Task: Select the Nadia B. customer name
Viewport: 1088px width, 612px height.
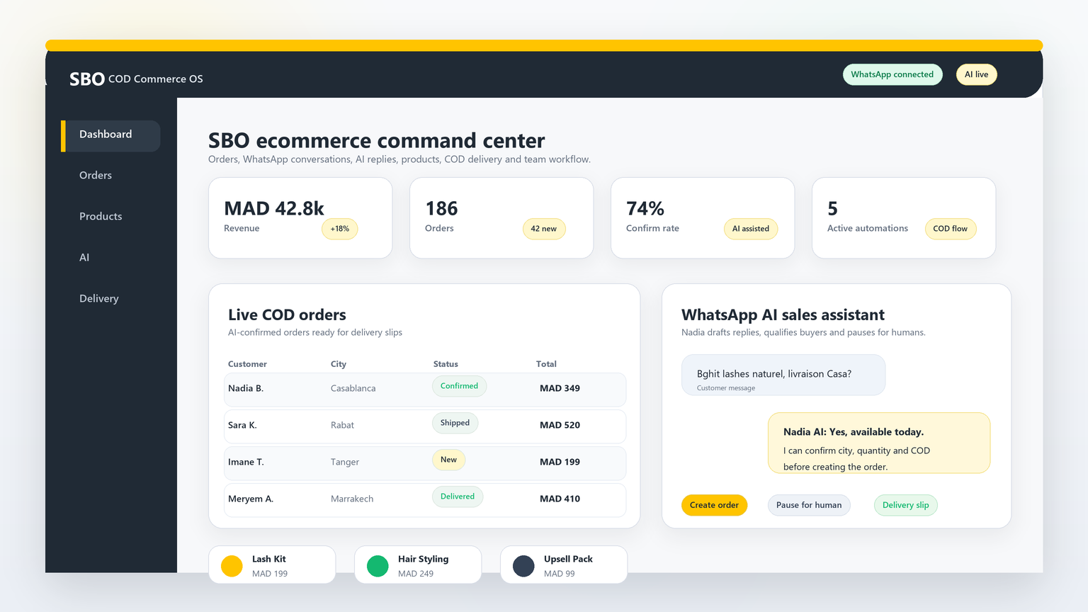Action: 246,388
